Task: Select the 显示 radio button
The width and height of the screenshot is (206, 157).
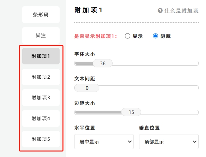Action: click(128, 36)
